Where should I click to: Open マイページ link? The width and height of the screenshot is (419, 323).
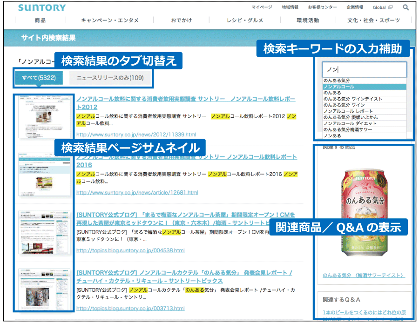click(x=262, y=7)
